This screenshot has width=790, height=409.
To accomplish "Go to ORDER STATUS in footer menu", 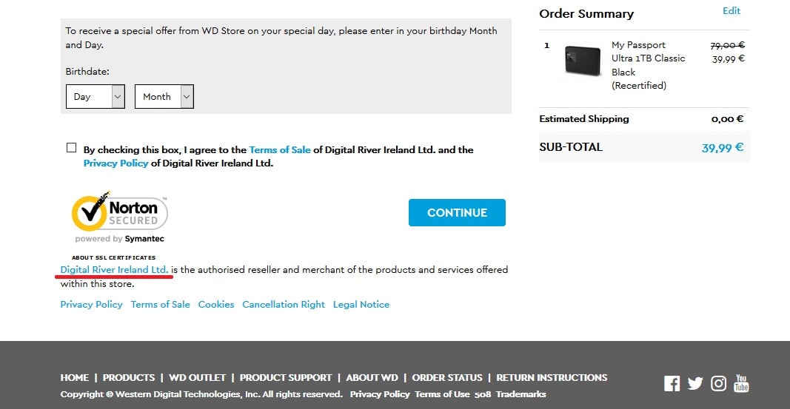I will click(447, 378).
